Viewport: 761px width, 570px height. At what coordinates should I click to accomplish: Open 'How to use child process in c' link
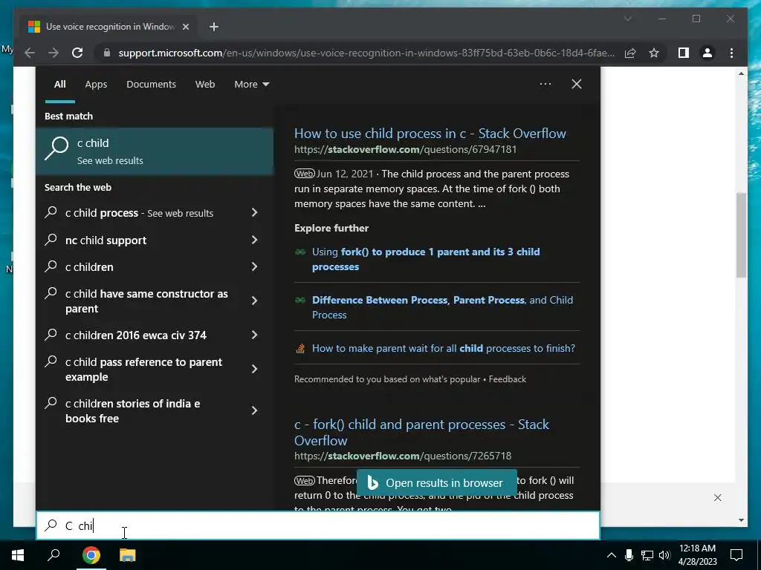430,134
